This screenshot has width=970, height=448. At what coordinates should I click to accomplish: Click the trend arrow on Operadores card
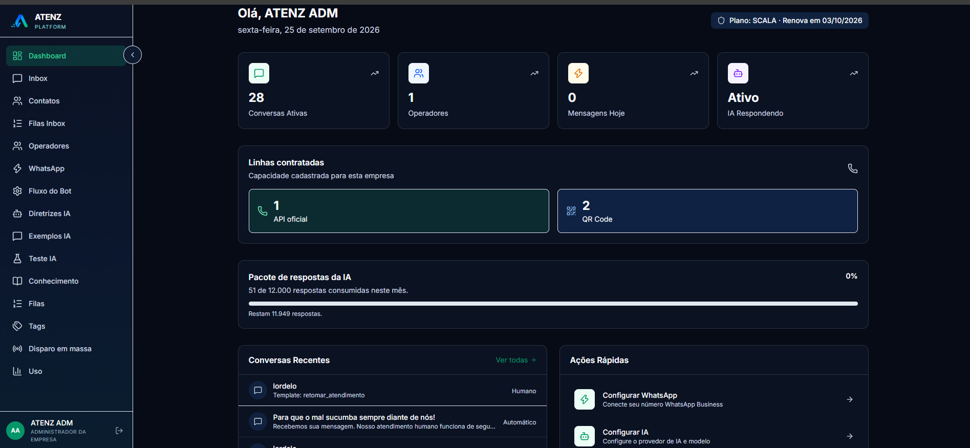[x=534, y=73]
